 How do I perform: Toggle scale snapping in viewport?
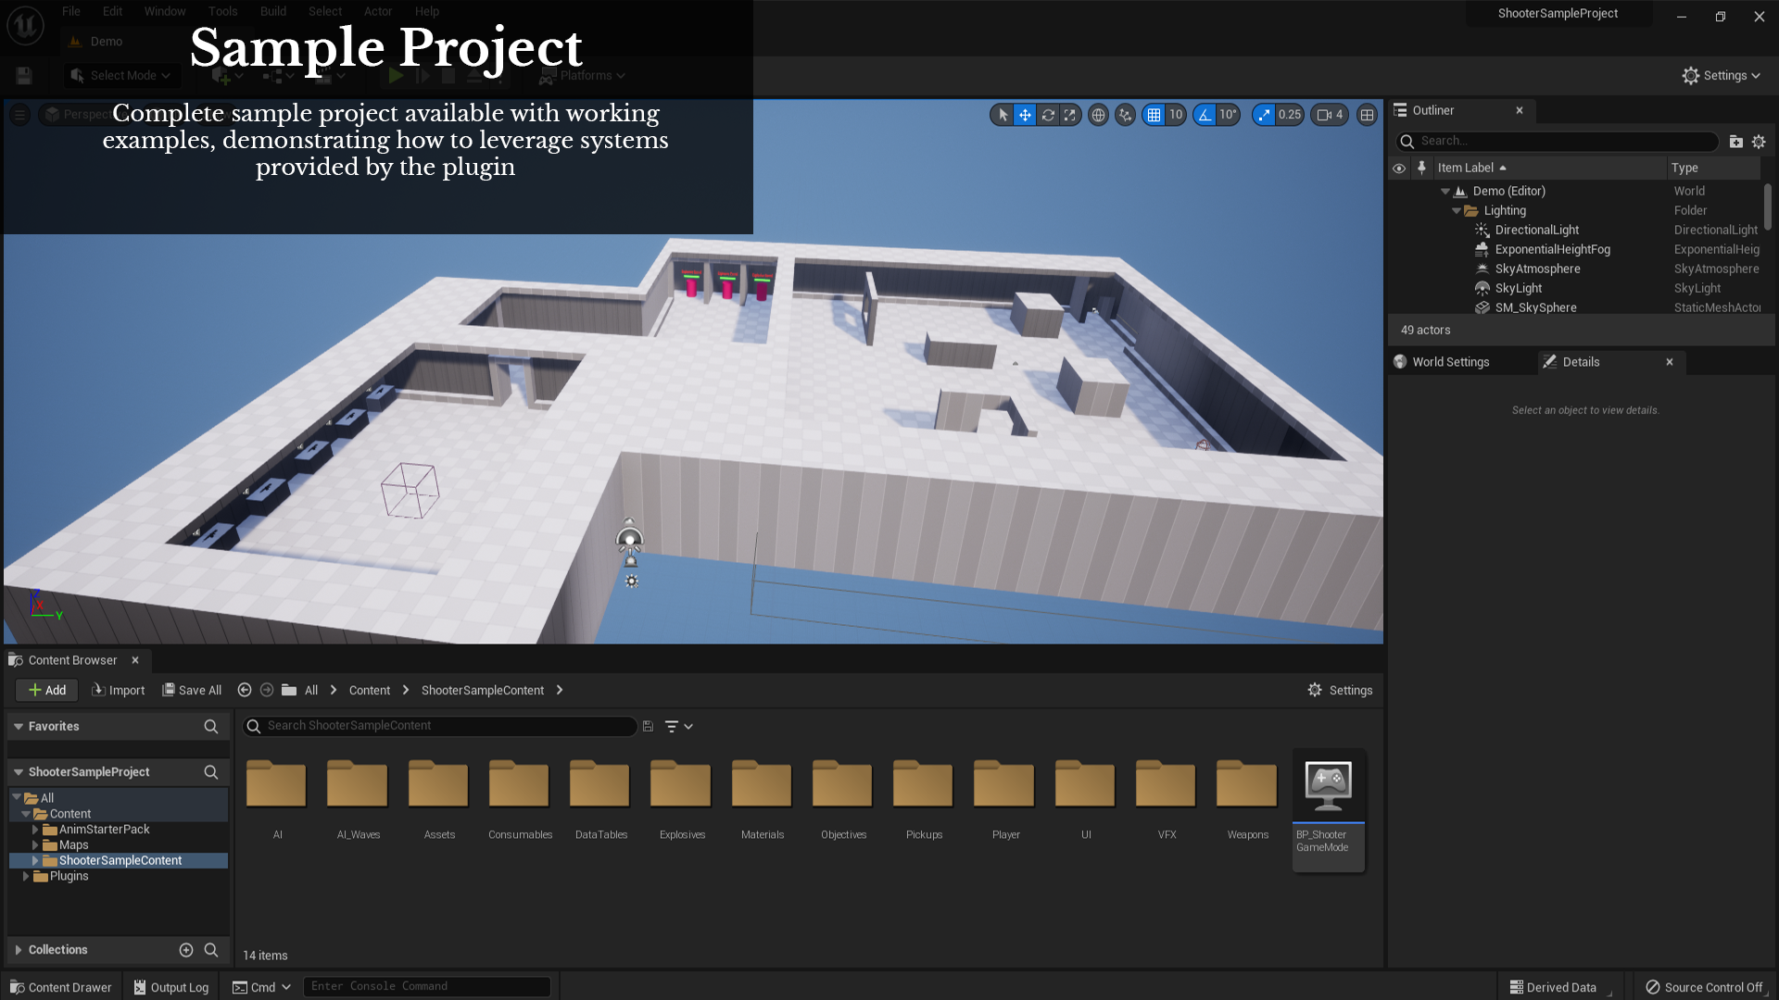(1263, 115)
